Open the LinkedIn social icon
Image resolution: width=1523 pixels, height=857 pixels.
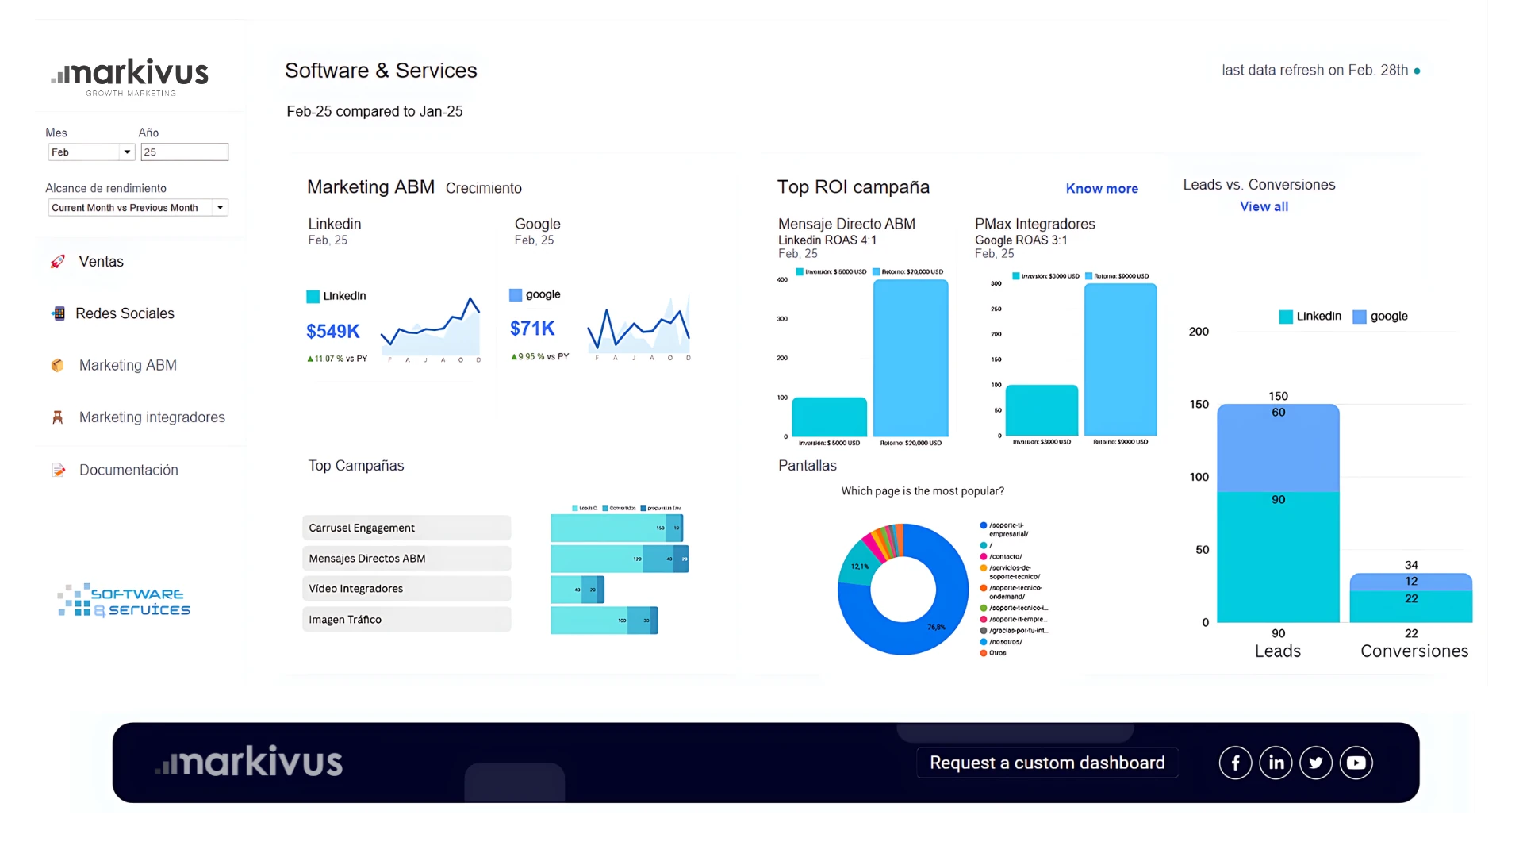coord(1276,763)
